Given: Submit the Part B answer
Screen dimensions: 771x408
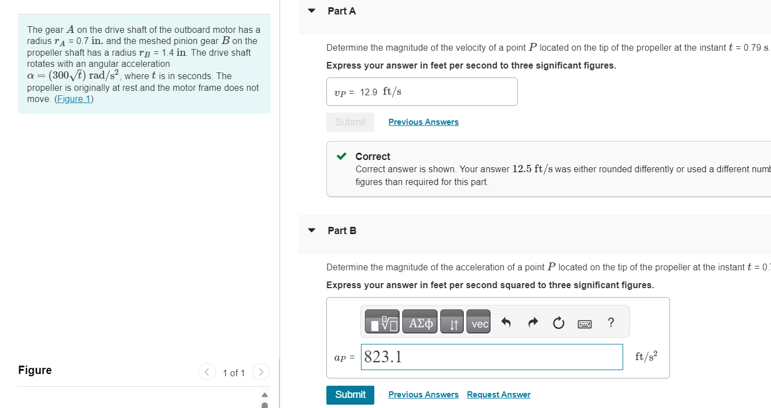Looking at the screenshot, I should 350,394.
